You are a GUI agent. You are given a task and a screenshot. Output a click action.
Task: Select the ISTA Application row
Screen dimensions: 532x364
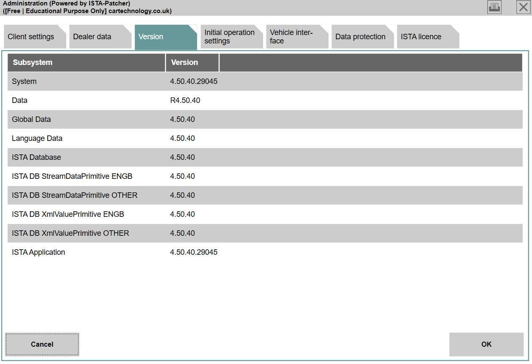(265, 252)
